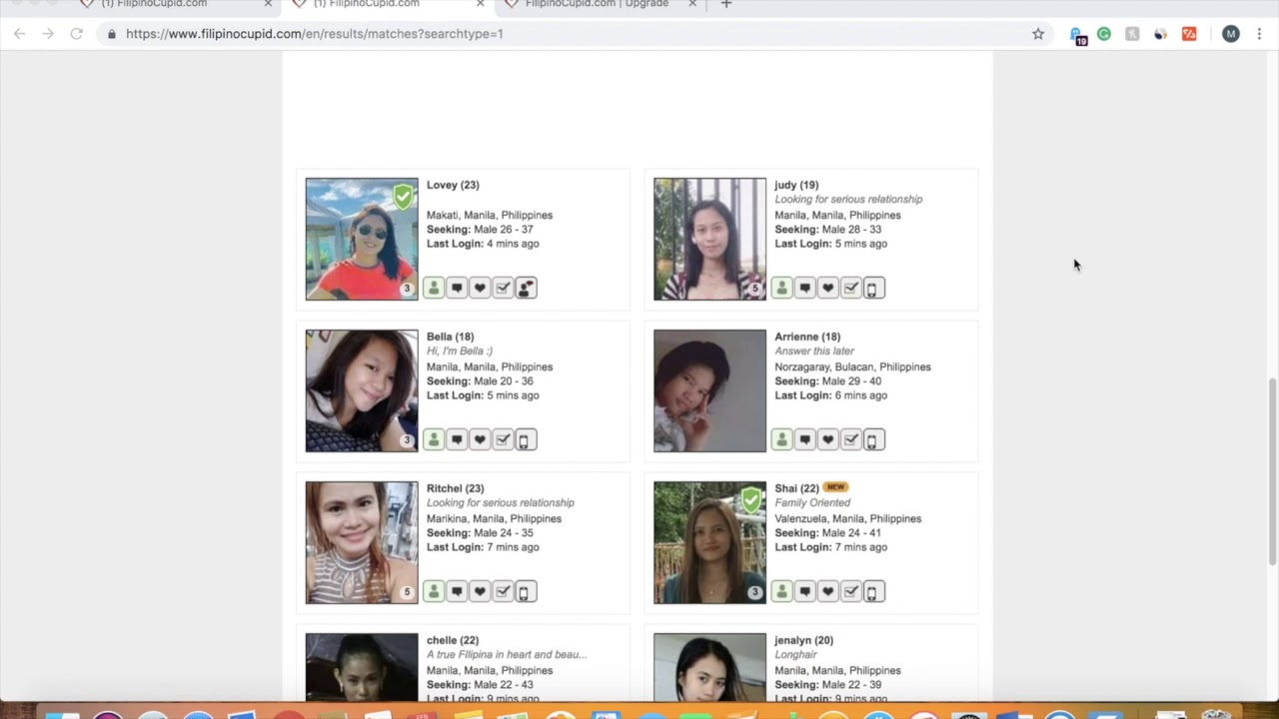
Task: Click the page's vertical scrollbar thumb
Action: point(1272,471)
